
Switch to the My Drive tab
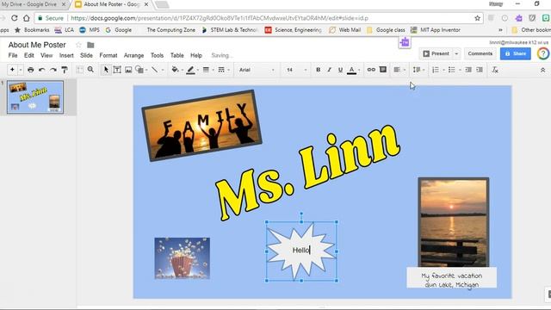click(33, 4)
